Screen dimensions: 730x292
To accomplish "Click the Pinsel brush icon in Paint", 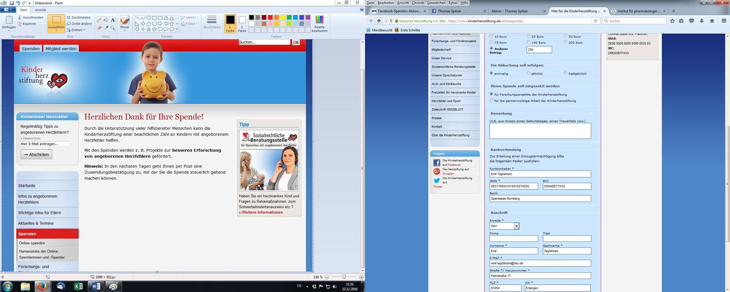I will tap(124, 20).
